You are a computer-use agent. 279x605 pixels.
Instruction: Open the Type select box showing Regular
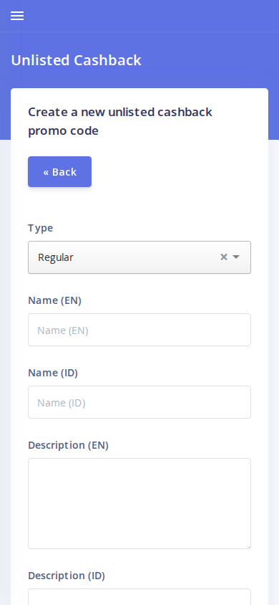coord(139,257)
